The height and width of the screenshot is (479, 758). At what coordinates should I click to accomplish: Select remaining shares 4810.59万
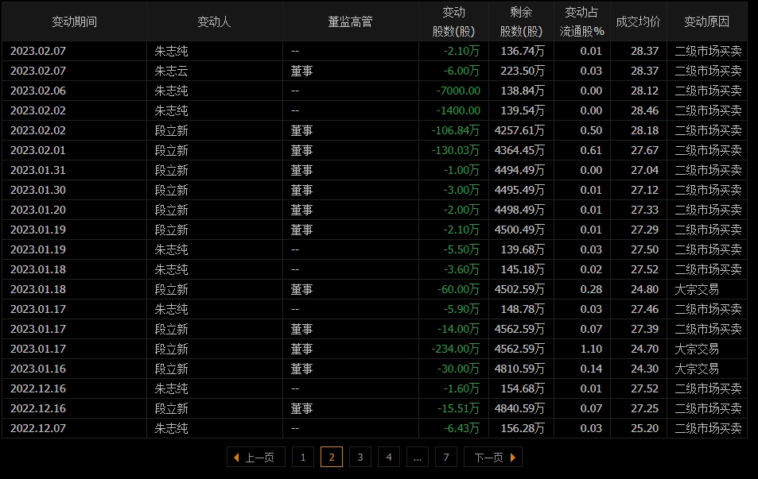pos(519,369)
